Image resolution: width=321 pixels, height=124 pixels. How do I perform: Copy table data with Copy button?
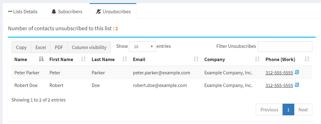point(21,48)
